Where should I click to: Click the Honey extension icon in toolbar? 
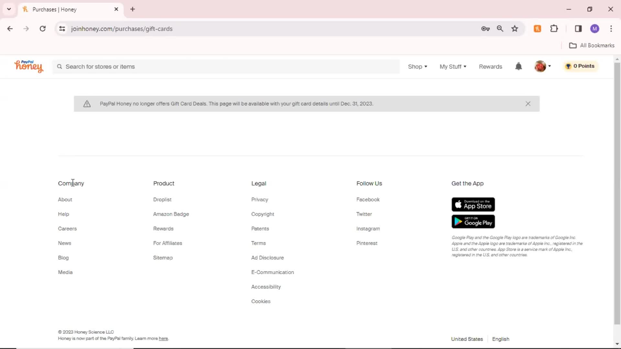[x=537, y=29]
